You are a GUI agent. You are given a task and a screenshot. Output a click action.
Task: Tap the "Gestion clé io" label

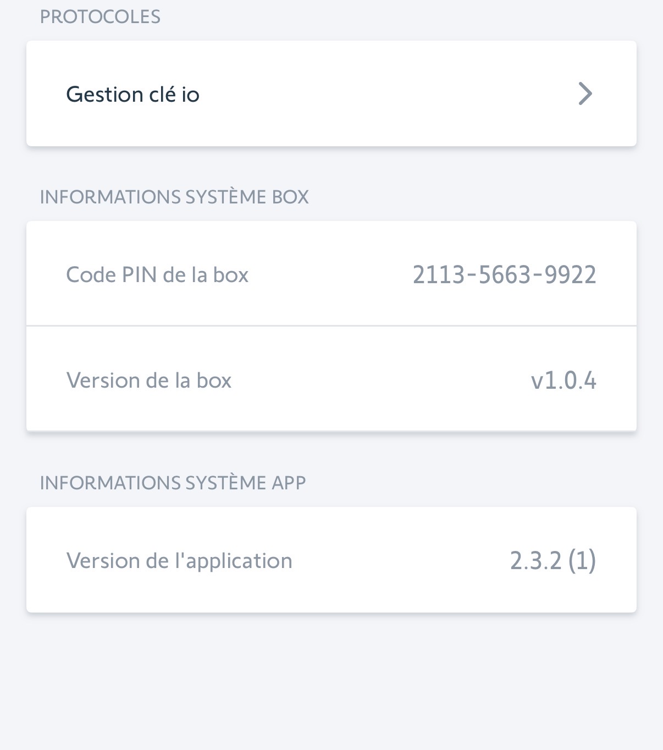point(132,95)
